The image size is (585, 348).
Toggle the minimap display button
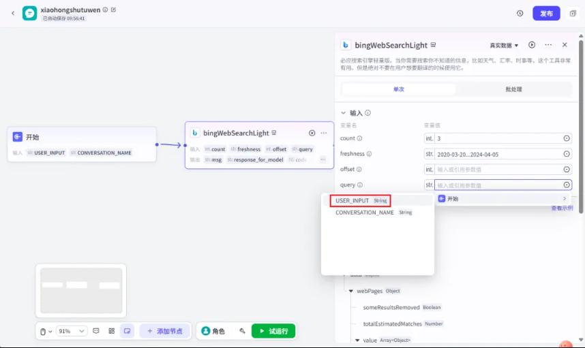pyautogui.click(x=127, y=331)
